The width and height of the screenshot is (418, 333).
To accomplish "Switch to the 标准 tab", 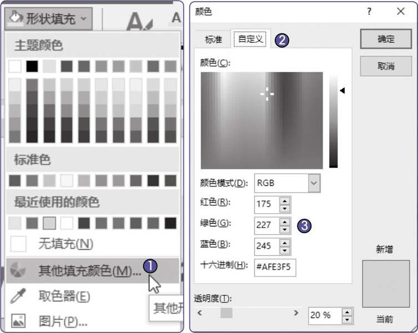I will tap(213, 39).
